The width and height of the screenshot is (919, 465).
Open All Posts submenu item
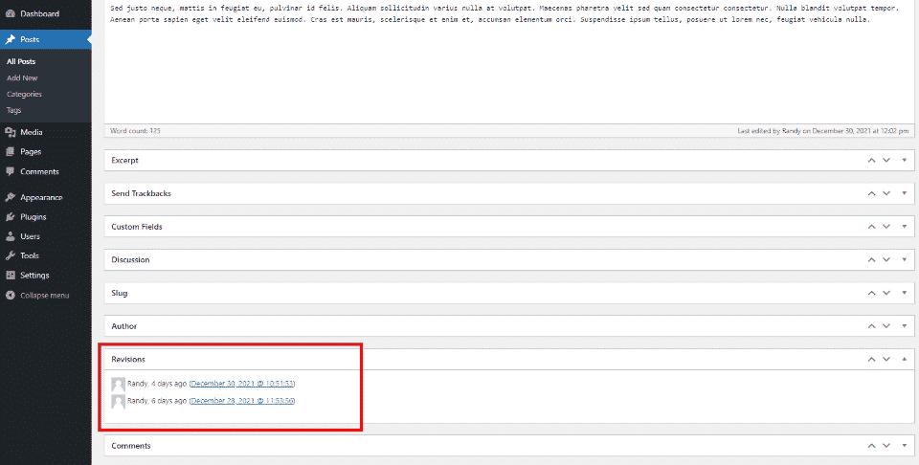21,61
